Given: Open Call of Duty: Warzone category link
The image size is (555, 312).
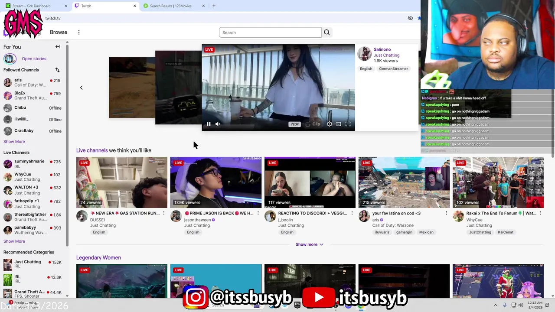Looking at the screenshot, I should pyautogui.click(x=393, y=225).
